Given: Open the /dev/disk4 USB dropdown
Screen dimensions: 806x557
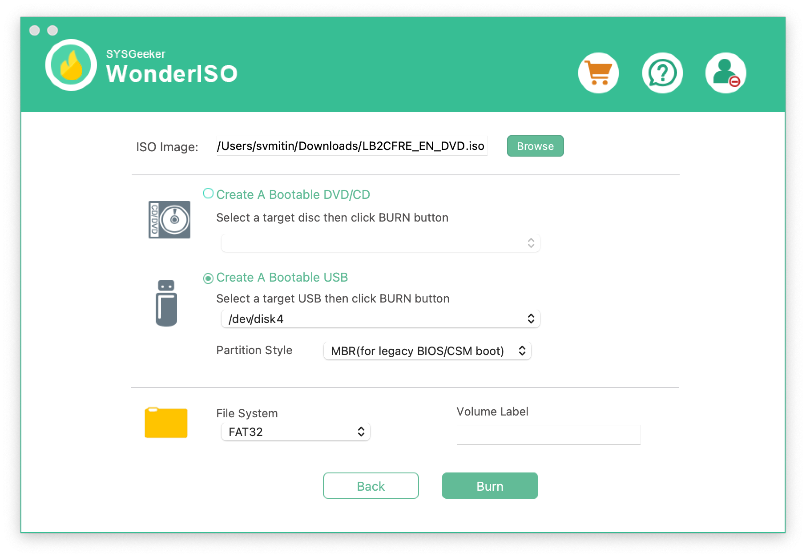Looking at the screenshot, I should pos(379,318).
